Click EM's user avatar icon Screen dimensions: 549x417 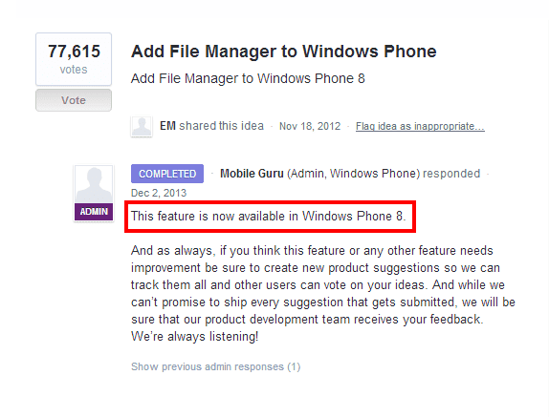(142, 126)
